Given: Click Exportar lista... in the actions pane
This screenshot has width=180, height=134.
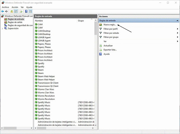Looking at the screenshot, I should (x=110, y=50).
